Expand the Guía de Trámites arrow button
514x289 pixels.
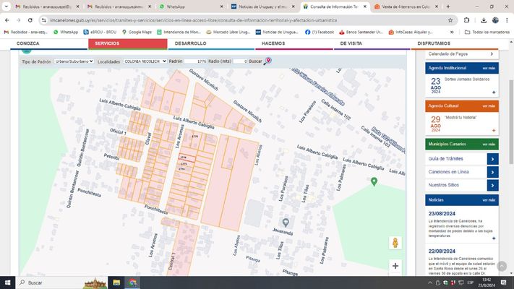(x=492, y=159)
